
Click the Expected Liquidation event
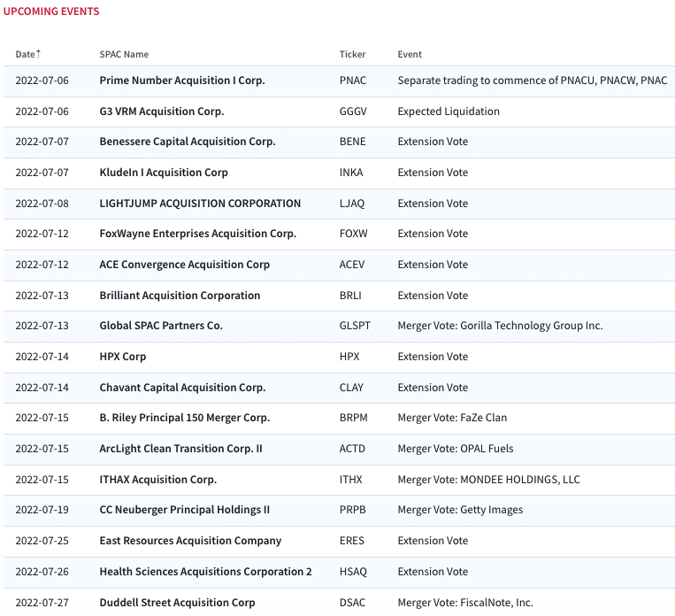click(449, 112)
